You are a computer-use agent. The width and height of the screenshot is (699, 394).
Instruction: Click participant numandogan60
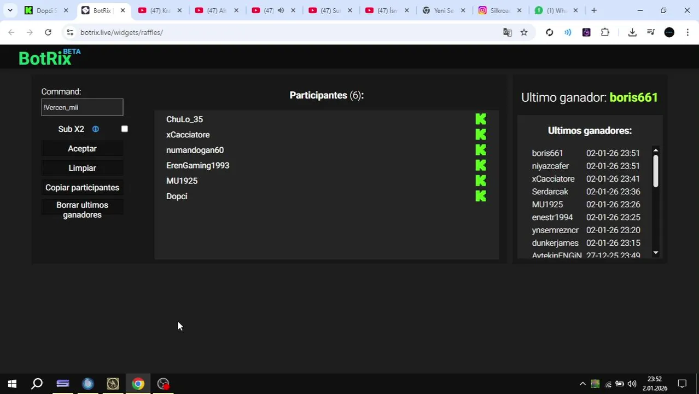(x=195, y=150)
